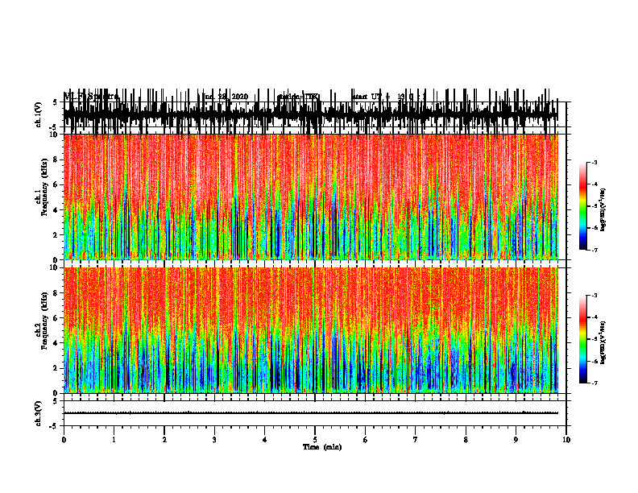
Task: Click the date text '28, 2020' in header
Action: tap(232, 97)
